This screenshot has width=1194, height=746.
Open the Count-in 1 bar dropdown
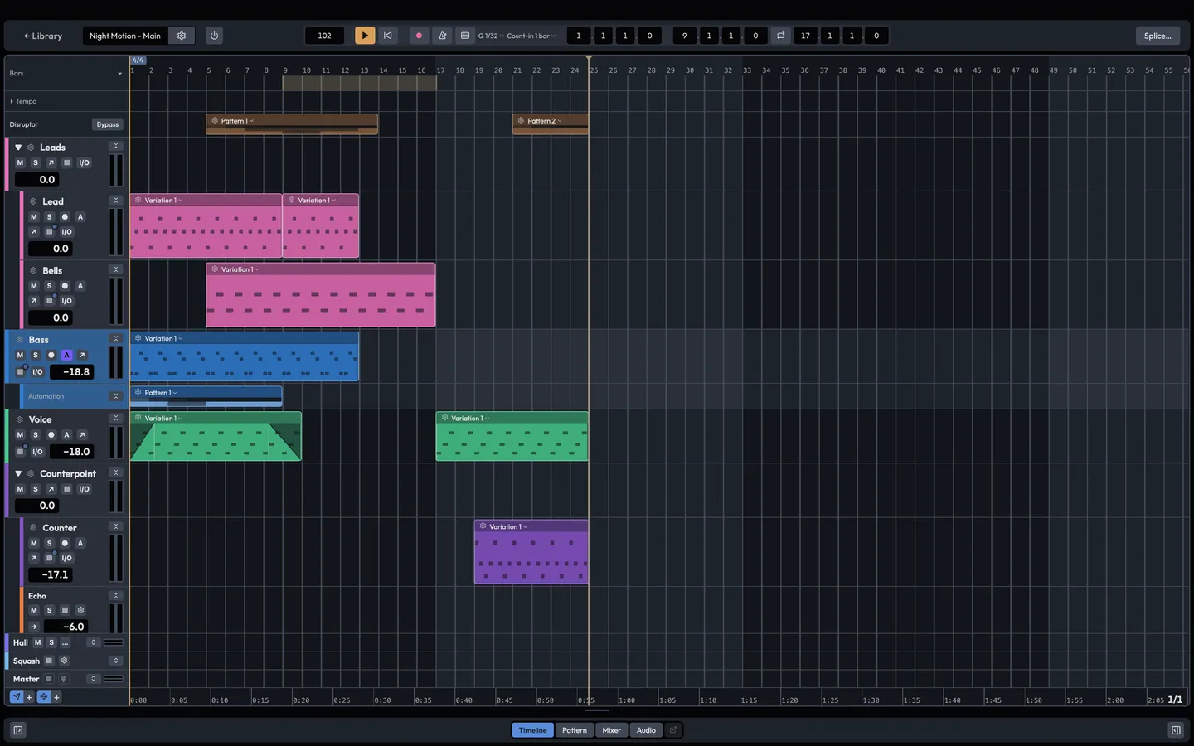(531, 36)
